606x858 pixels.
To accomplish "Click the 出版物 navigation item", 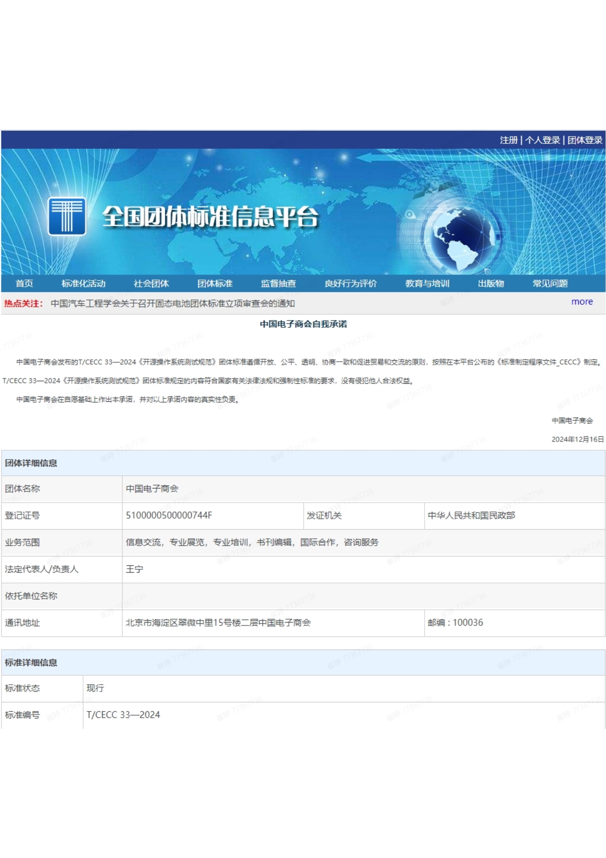I will 491,283.
